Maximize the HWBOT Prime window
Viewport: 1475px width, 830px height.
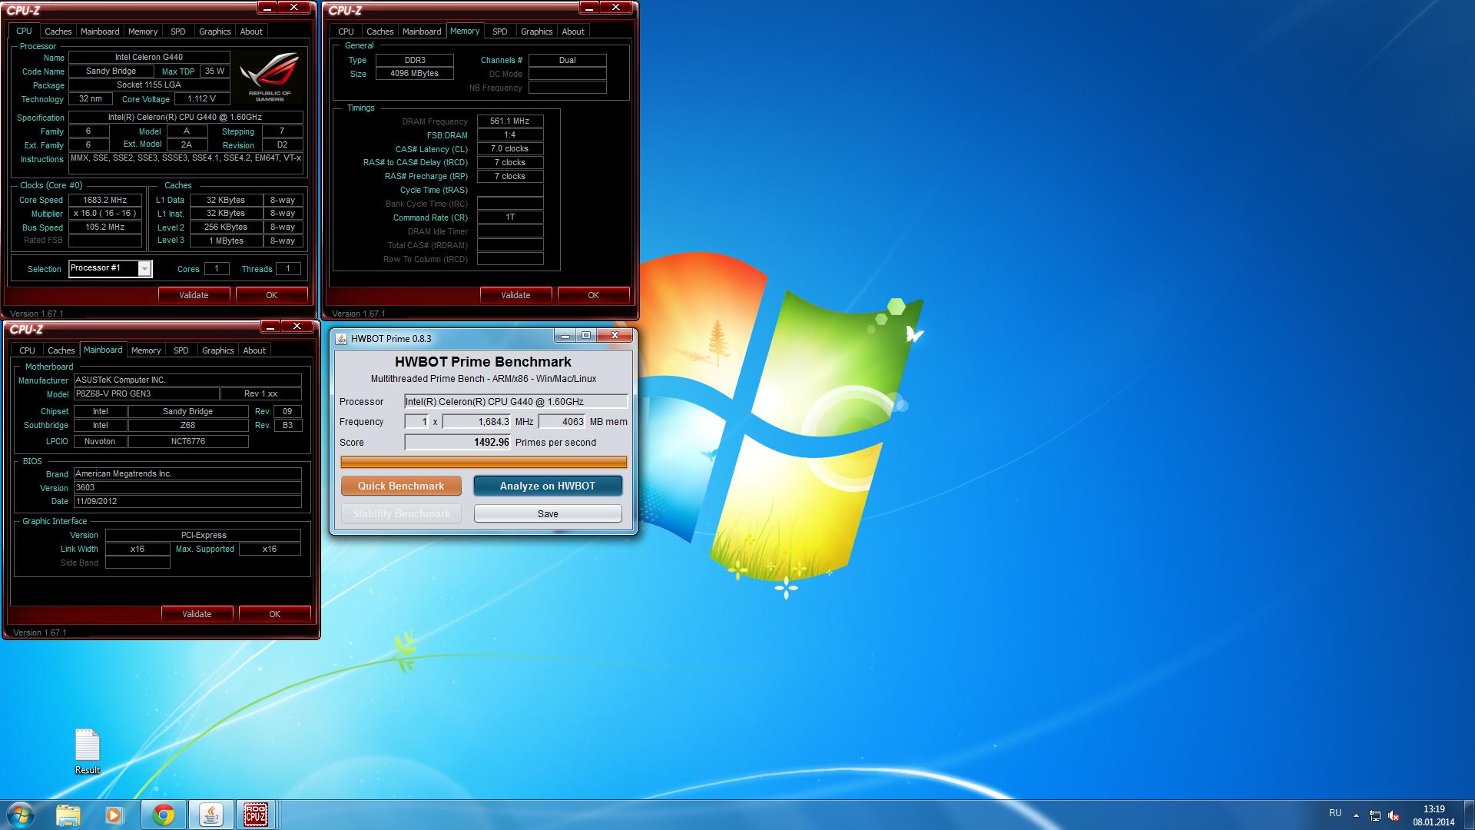click(586, 336)
